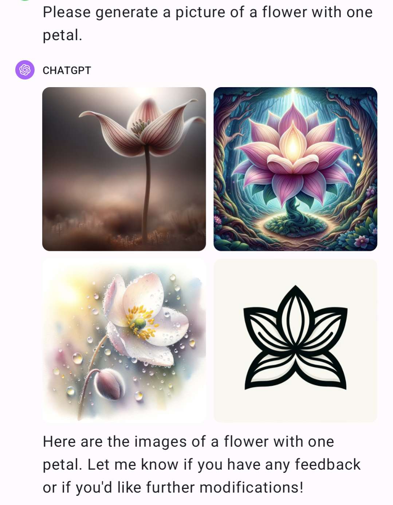Image resolution: width=393 pixels, height=505 pixels.
Task: Select the CHATGPT sender name label
Action: [67, 70]
